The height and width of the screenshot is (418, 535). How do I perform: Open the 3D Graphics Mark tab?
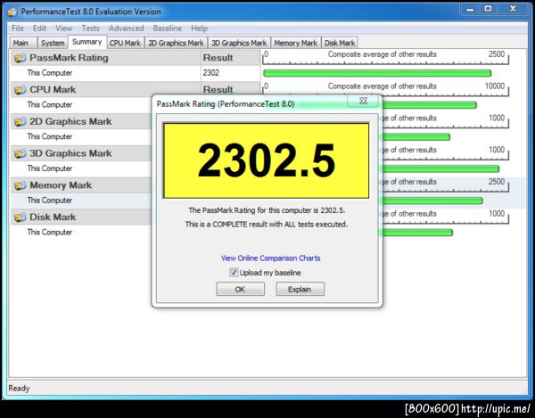[239, 43]
